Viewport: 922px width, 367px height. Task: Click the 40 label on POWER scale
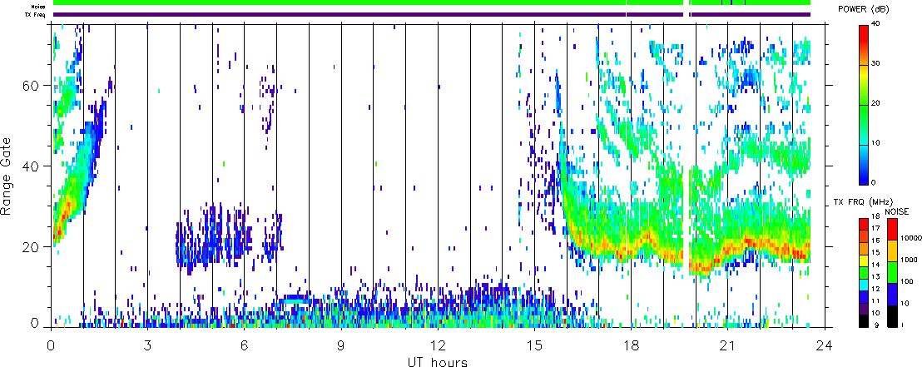[x=877, y=23]
